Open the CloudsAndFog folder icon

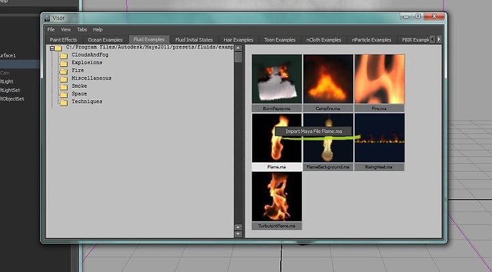[x=64, y=56]
